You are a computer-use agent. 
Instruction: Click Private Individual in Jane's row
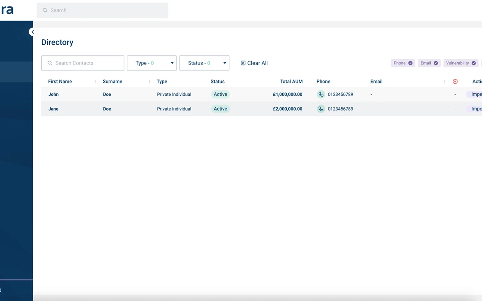click(174, 109)
